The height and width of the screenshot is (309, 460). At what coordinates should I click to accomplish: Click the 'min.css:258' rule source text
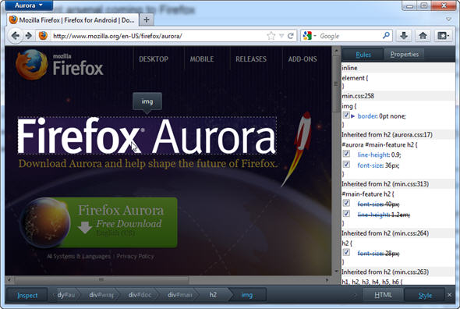click(358, 96)
